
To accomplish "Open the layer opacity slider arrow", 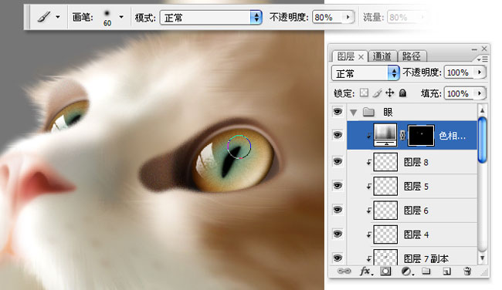I will pyautogui.click(x=480, y=72).
